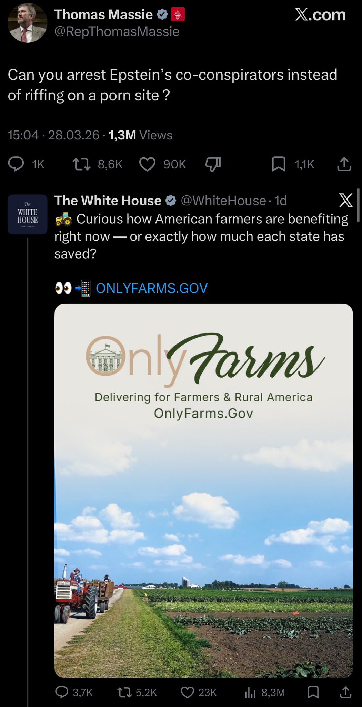Share The White House post
362x707 pixels.
(346, 692)
